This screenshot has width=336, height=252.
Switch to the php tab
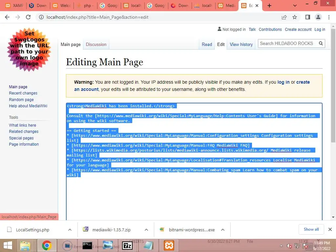85,6
